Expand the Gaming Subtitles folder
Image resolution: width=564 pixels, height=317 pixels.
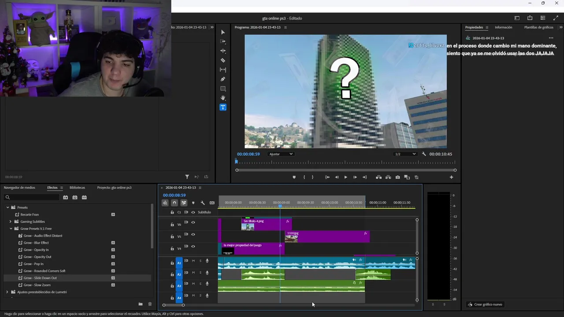tap(11, 221)
